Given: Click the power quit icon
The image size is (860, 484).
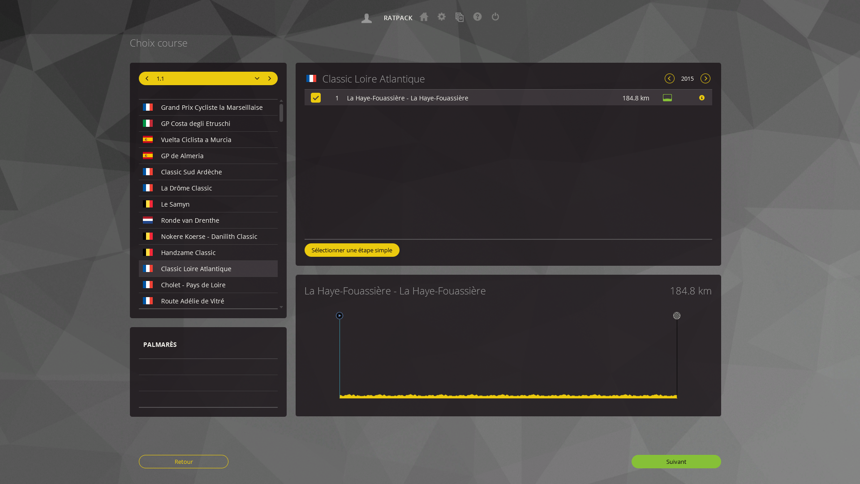Looking at the screenshot, I should (x=495, y=17).
